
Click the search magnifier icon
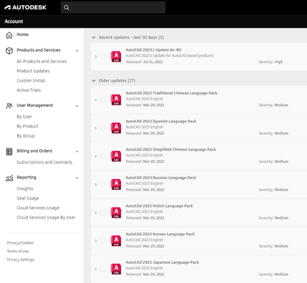click(66, 8)
